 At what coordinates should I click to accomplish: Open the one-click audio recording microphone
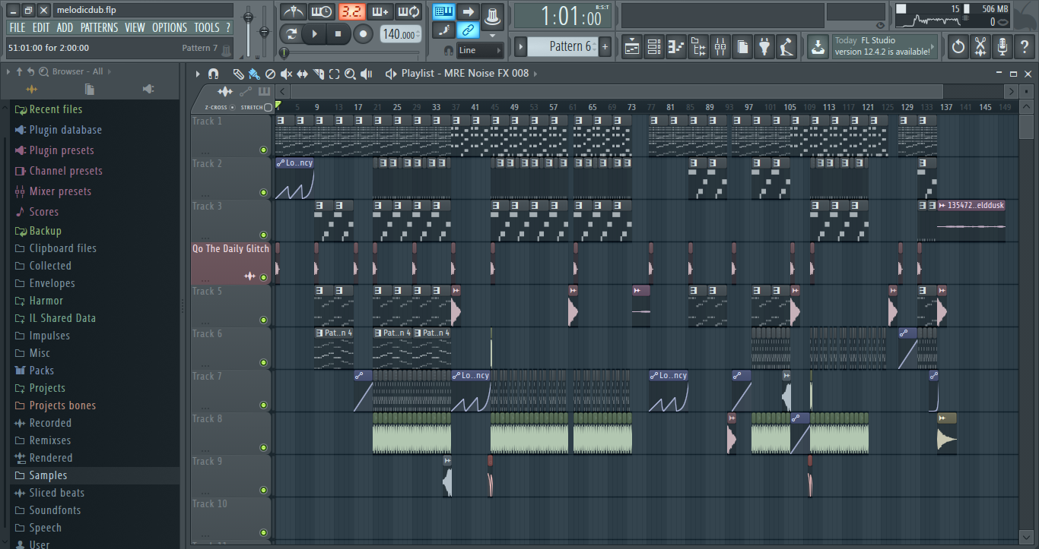click(x=1002, y=47)
